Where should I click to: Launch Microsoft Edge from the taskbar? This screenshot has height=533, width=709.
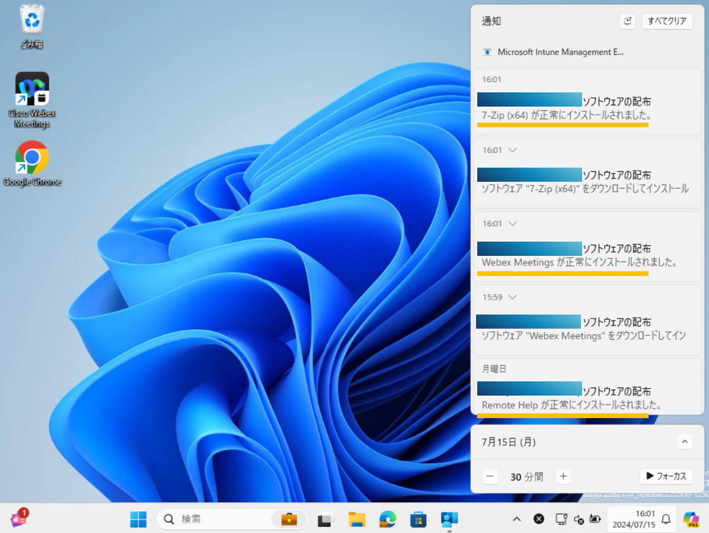(388, 519)
